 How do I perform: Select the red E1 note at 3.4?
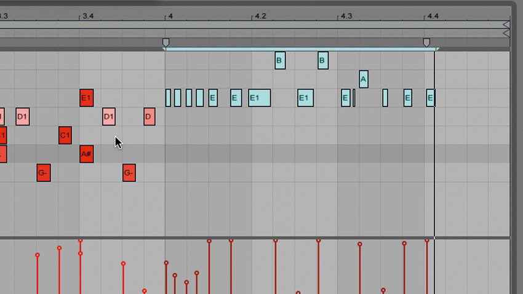coord(86,98)
